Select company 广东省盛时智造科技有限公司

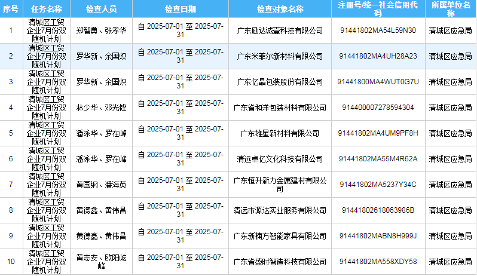click(280, 262)
